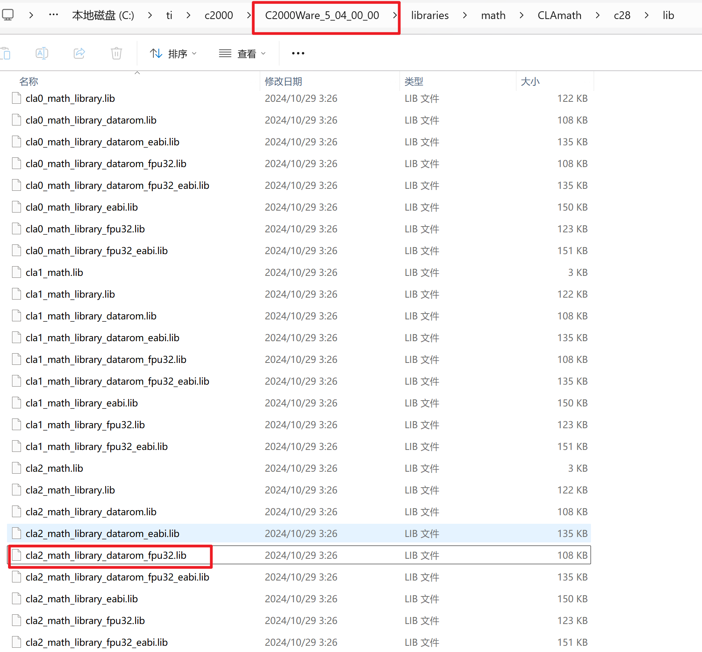This screenshot has height=652, width=702.
Task: Go to C2000Ware_5_04_00_00 breadcrumb
Action: pyautogui.click(x=322, y=15)
